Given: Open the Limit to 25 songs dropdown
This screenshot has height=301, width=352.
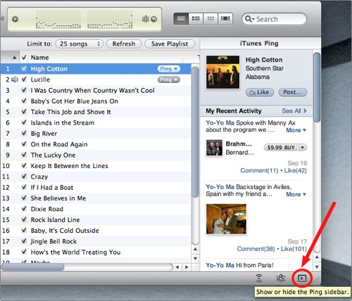Looking at the screenshot, I should click(x=79, y=44).
